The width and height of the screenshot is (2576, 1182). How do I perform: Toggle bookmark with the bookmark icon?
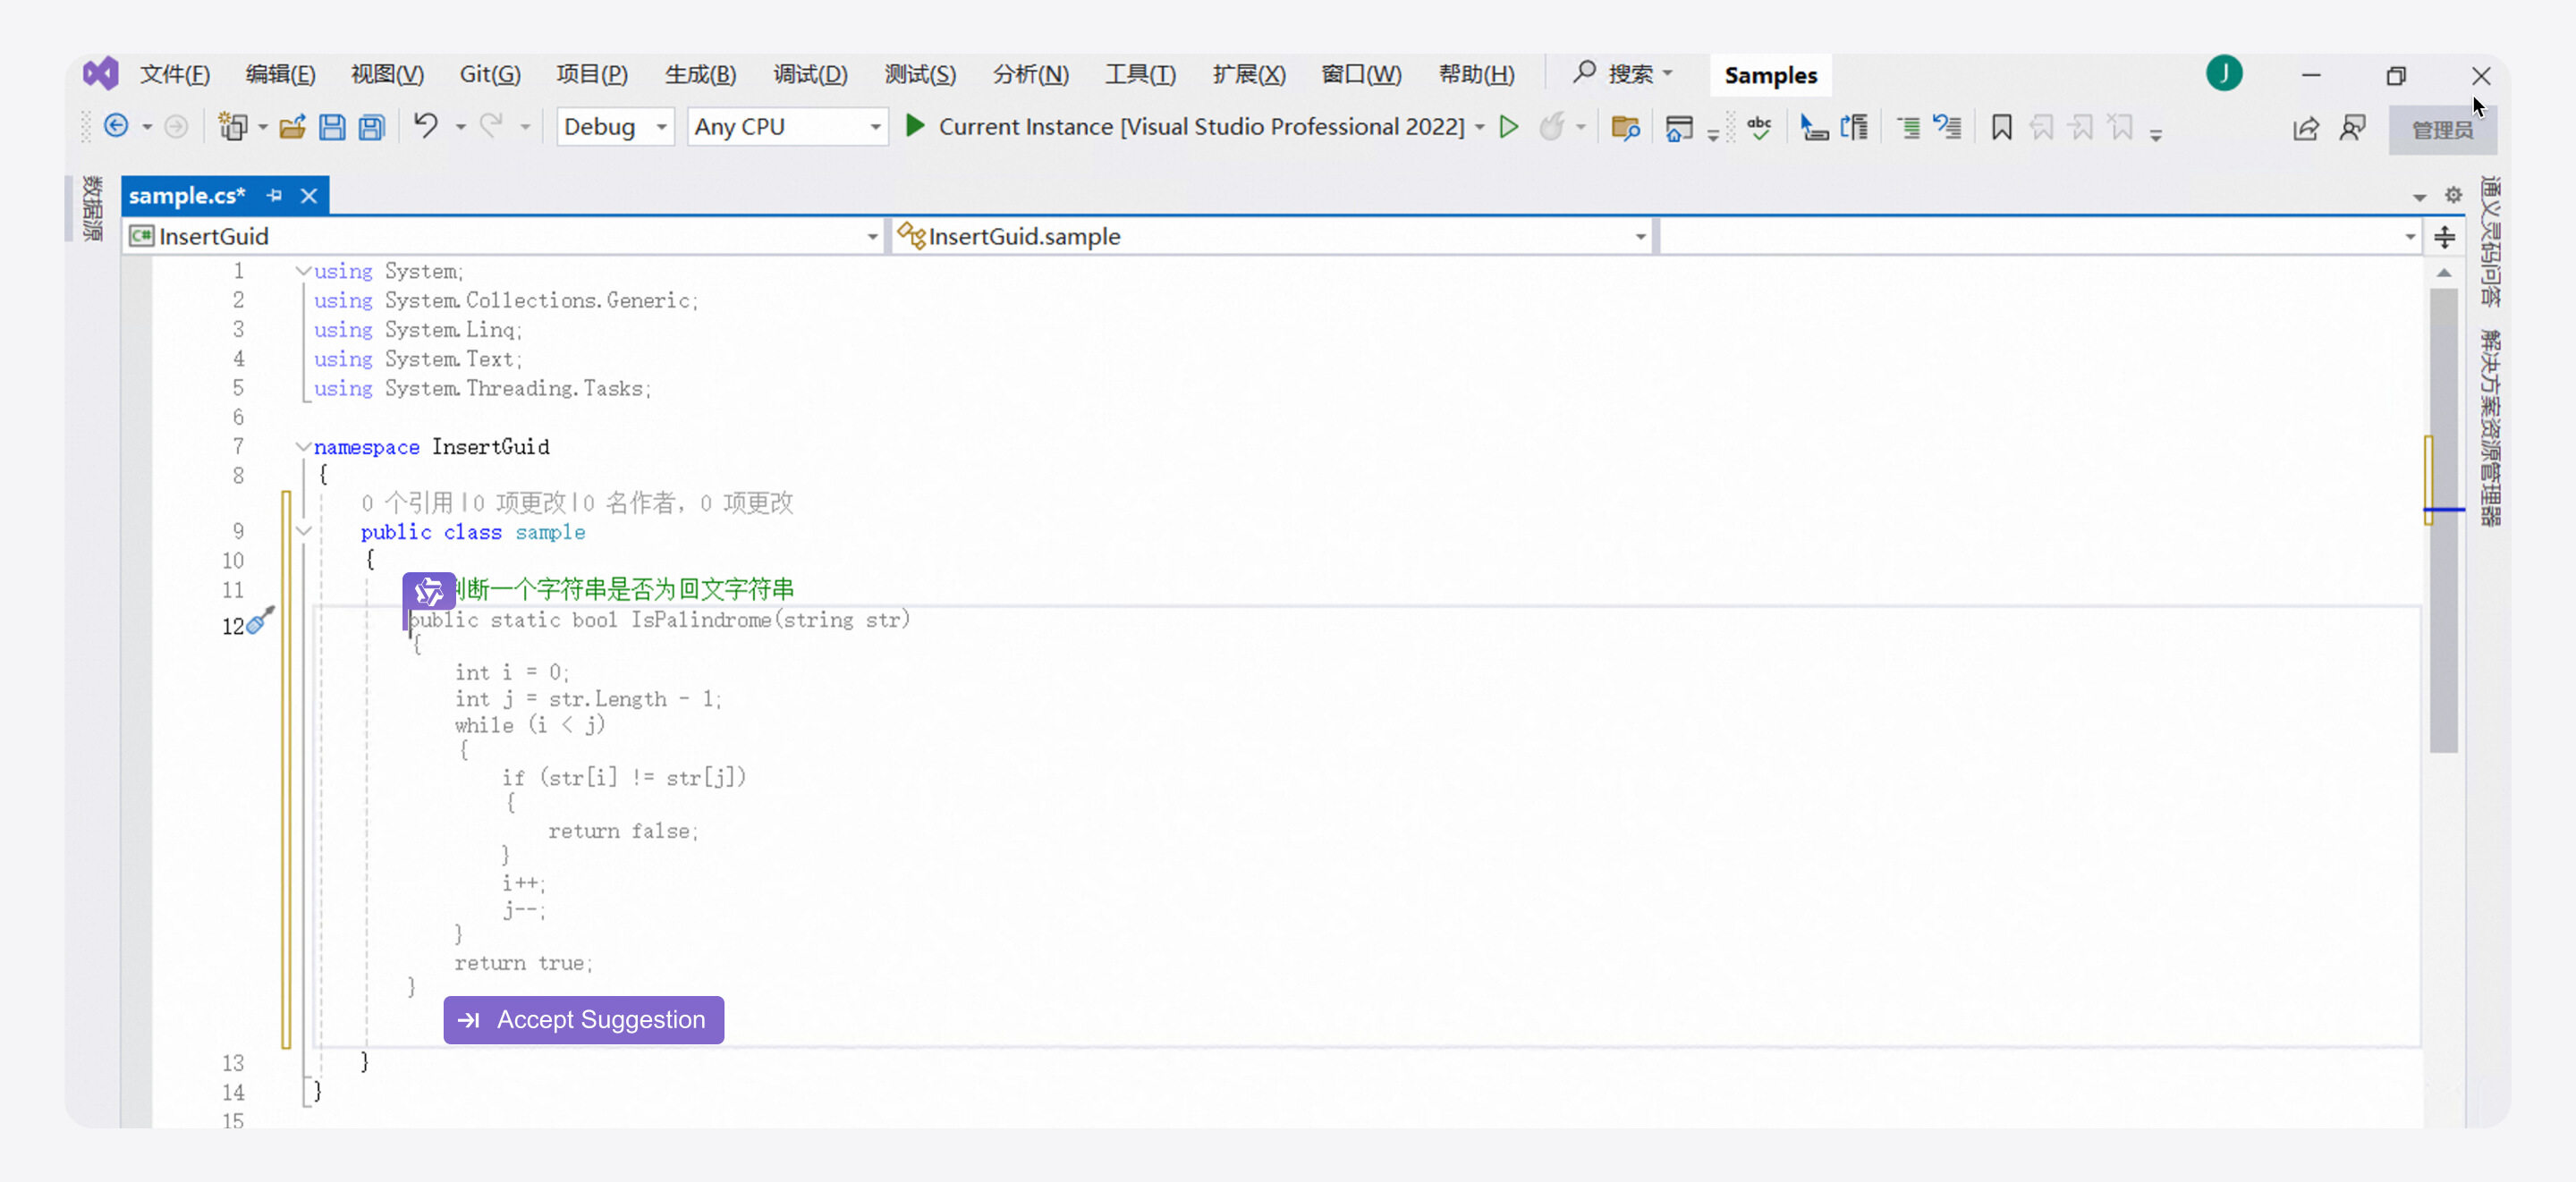tap(2001, 127)
